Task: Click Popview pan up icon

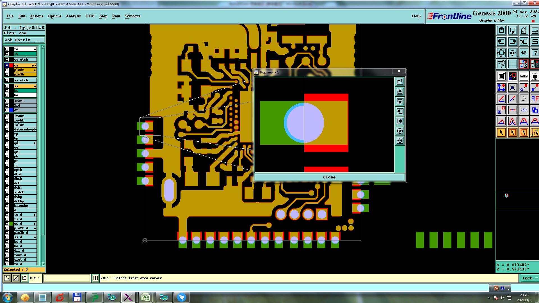Action: click(400, 91)
